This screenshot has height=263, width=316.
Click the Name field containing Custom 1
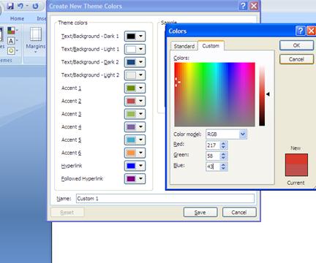pyautogui.click(x=165, y=199)
